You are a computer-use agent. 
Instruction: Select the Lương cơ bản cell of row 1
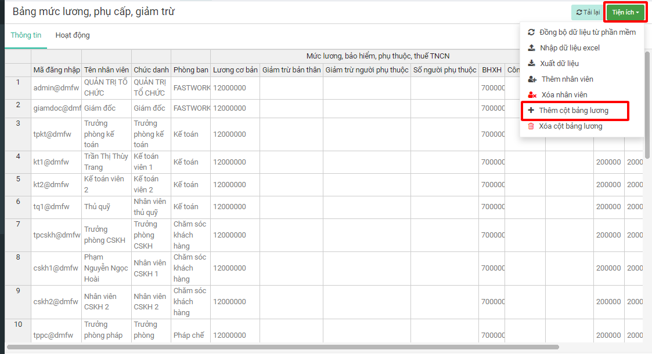(235, 88)
